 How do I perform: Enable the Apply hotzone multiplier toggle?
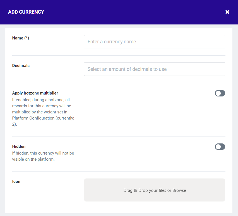(x=220, y=93)
